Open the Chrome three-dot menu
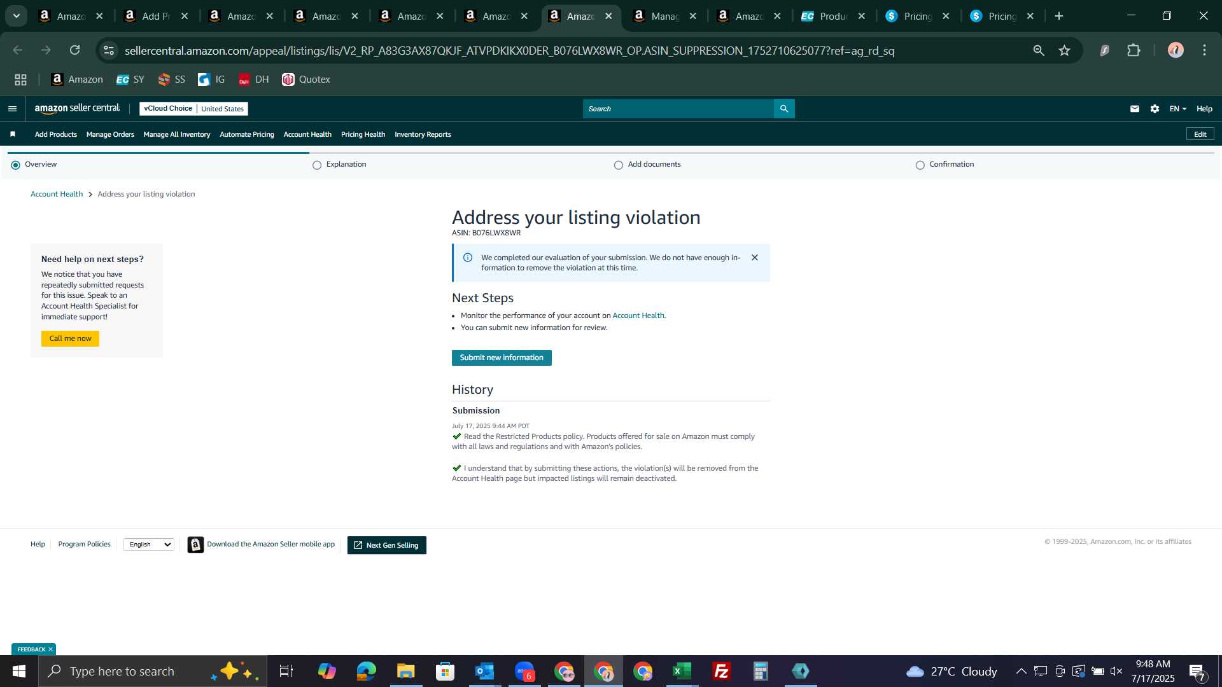 pyautogui.click(x=1204, y=50)
